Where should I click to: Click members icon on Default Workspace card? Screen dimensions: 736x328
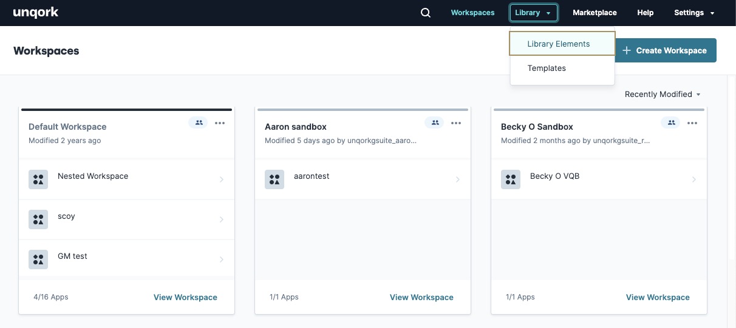[198, 123]
